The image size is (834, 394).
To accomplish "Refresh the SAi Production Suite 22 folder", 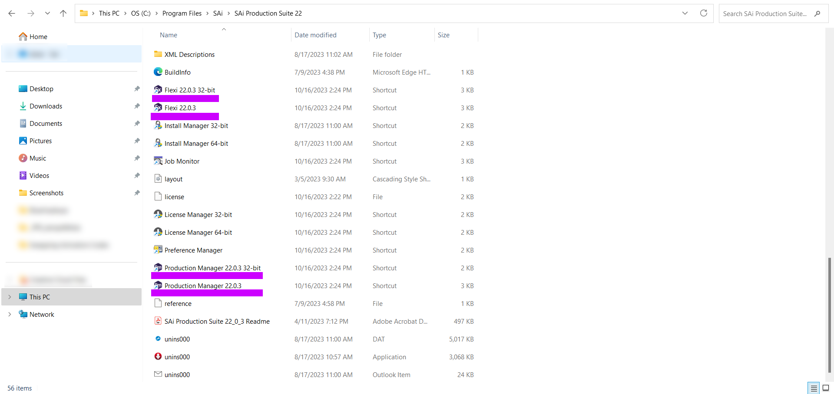I will coord(704,13).
